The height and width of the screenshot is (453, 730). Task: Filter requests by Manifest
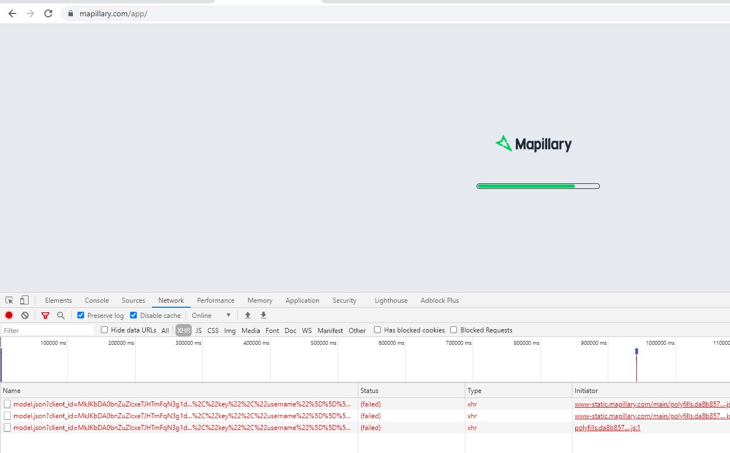click(330, 331)
